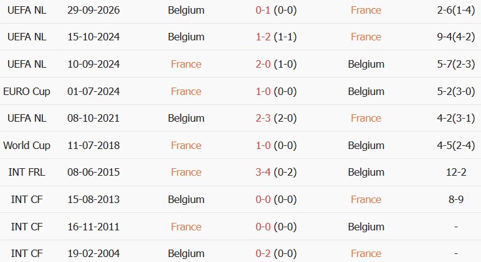This screenshot has width=481, height=262.
Task: Select the World Cup competition label
Action: coord(27,145)
